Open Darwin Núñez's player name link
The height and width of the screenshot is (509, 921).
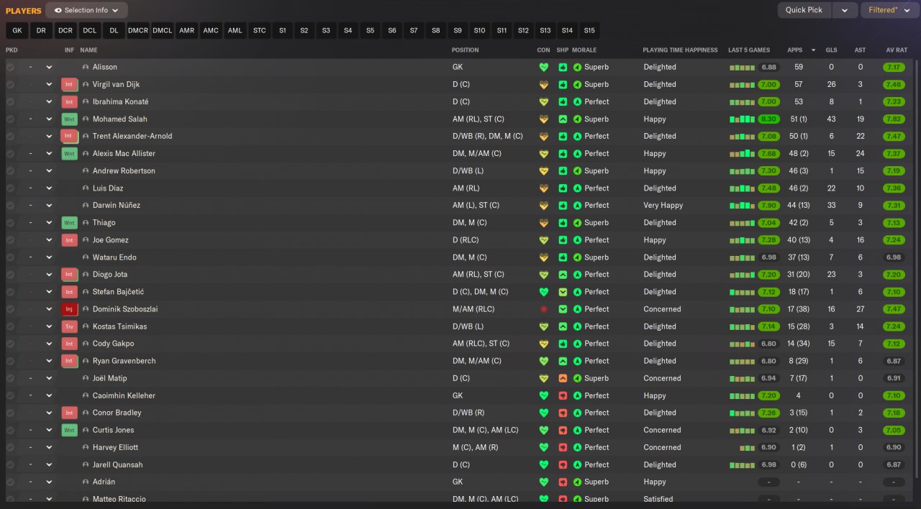117,206
